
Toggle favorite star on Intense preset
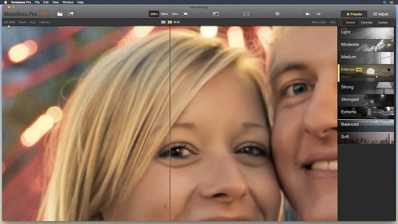pyautogui.click(x=389, y=70)
